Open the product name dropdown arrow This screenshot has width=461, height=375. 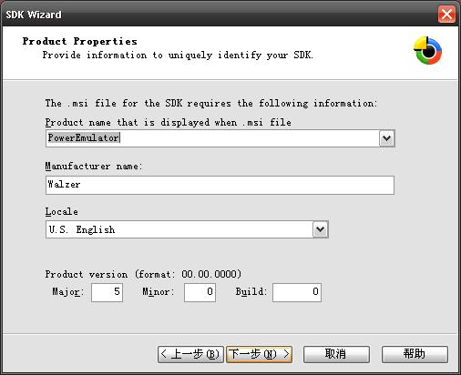[386, 138]
